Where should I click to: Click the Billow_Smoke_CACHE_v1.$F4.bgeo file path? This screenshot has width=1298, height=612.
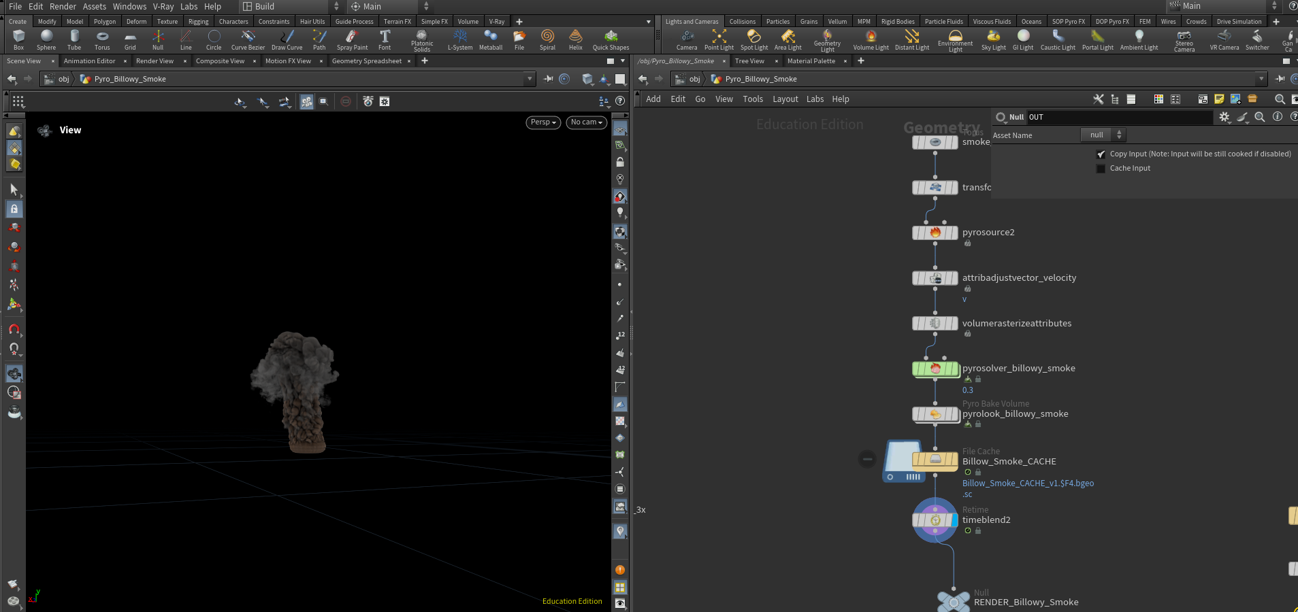(1028, 483)
